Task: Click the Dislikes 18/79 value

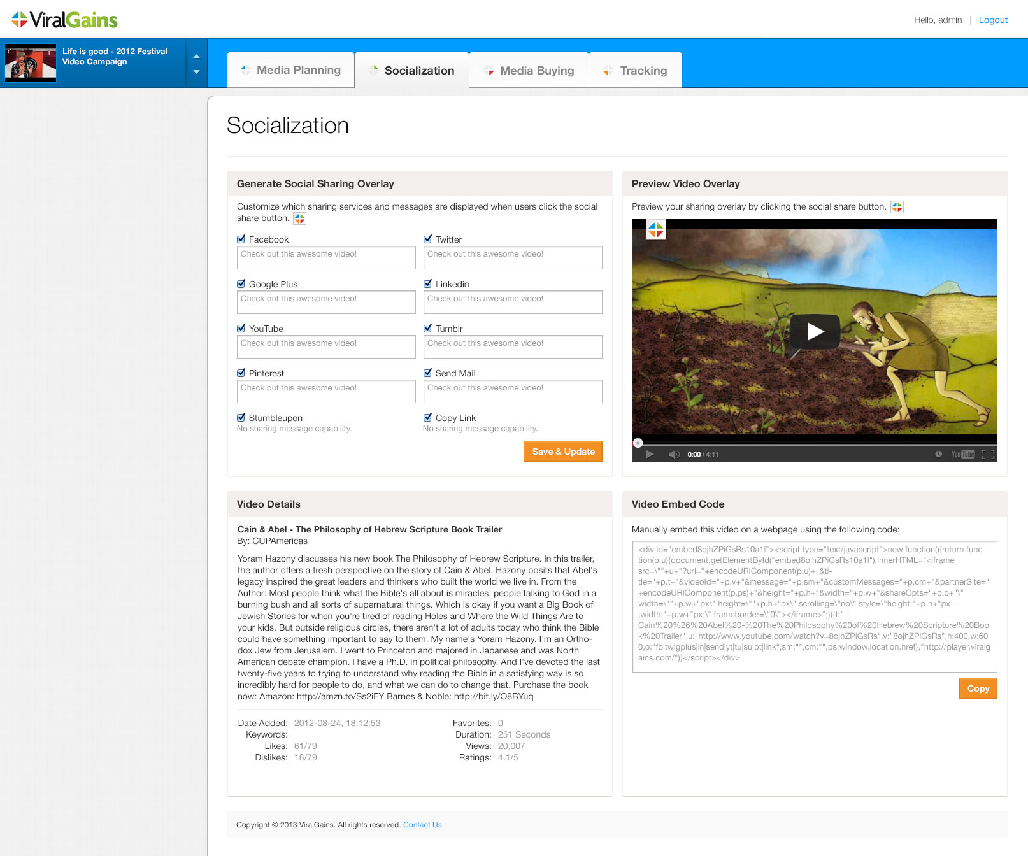Action: pos(306,757)
